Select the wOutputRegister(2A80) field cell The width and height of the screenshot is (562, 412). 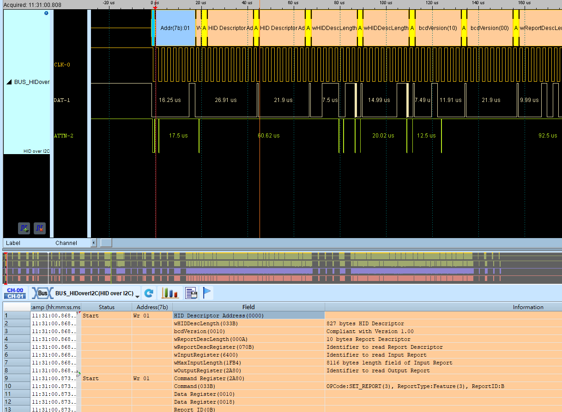tap(248, 370)
